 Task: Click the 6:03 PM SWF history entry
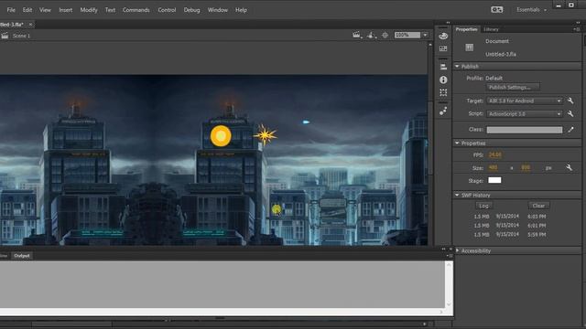point(510,217)
